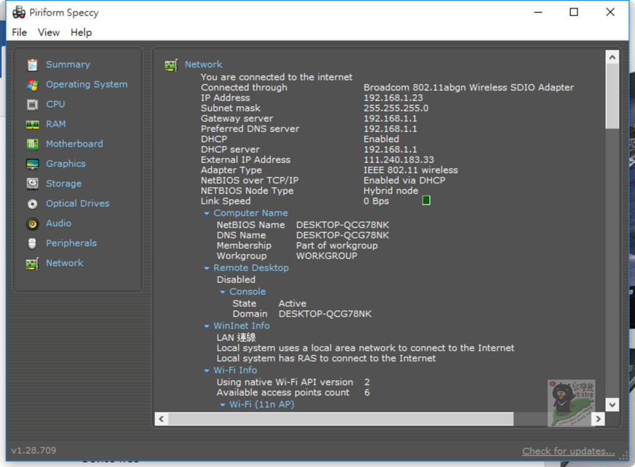Click the vertical scrollbar thumb
The image size is (635, 467).
pyautogui.click(x=612, y=96)
